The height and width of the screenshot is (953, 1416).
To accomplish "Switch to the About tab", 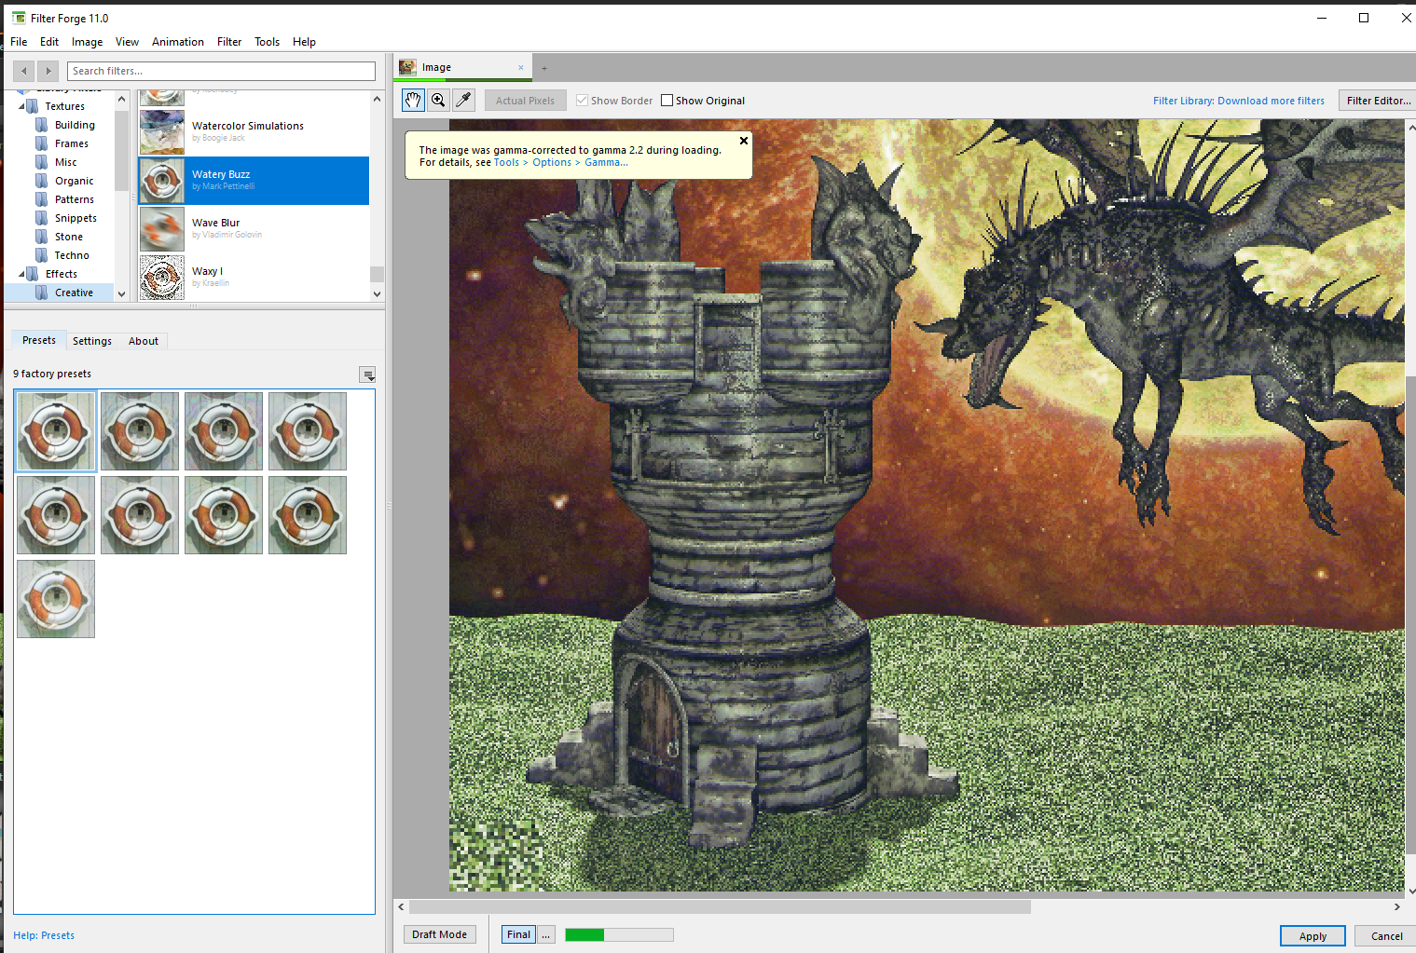I will point(144,341).
